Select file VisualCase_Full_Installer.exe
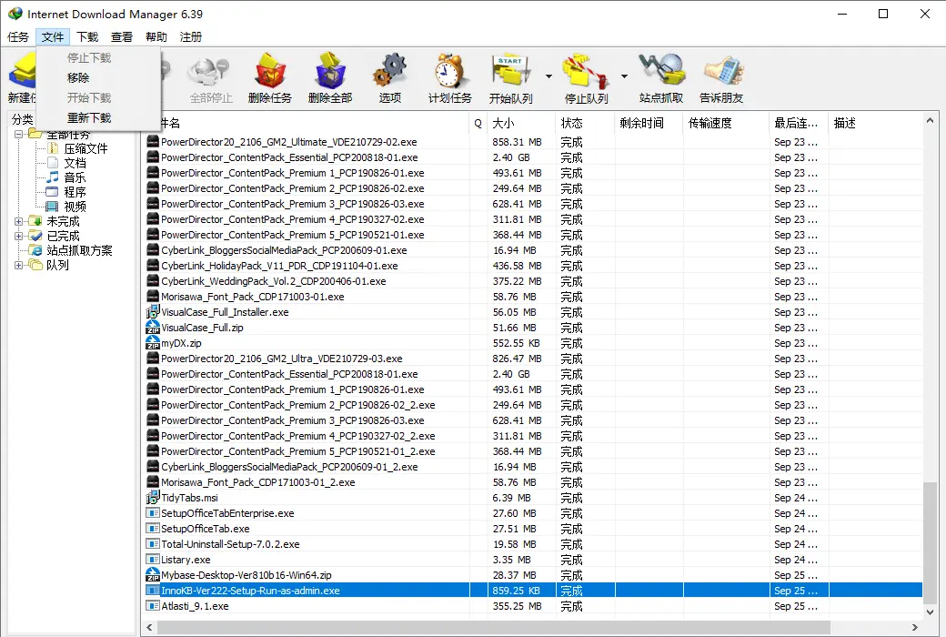Screen dimensions: 946x637 coord(225,312)
